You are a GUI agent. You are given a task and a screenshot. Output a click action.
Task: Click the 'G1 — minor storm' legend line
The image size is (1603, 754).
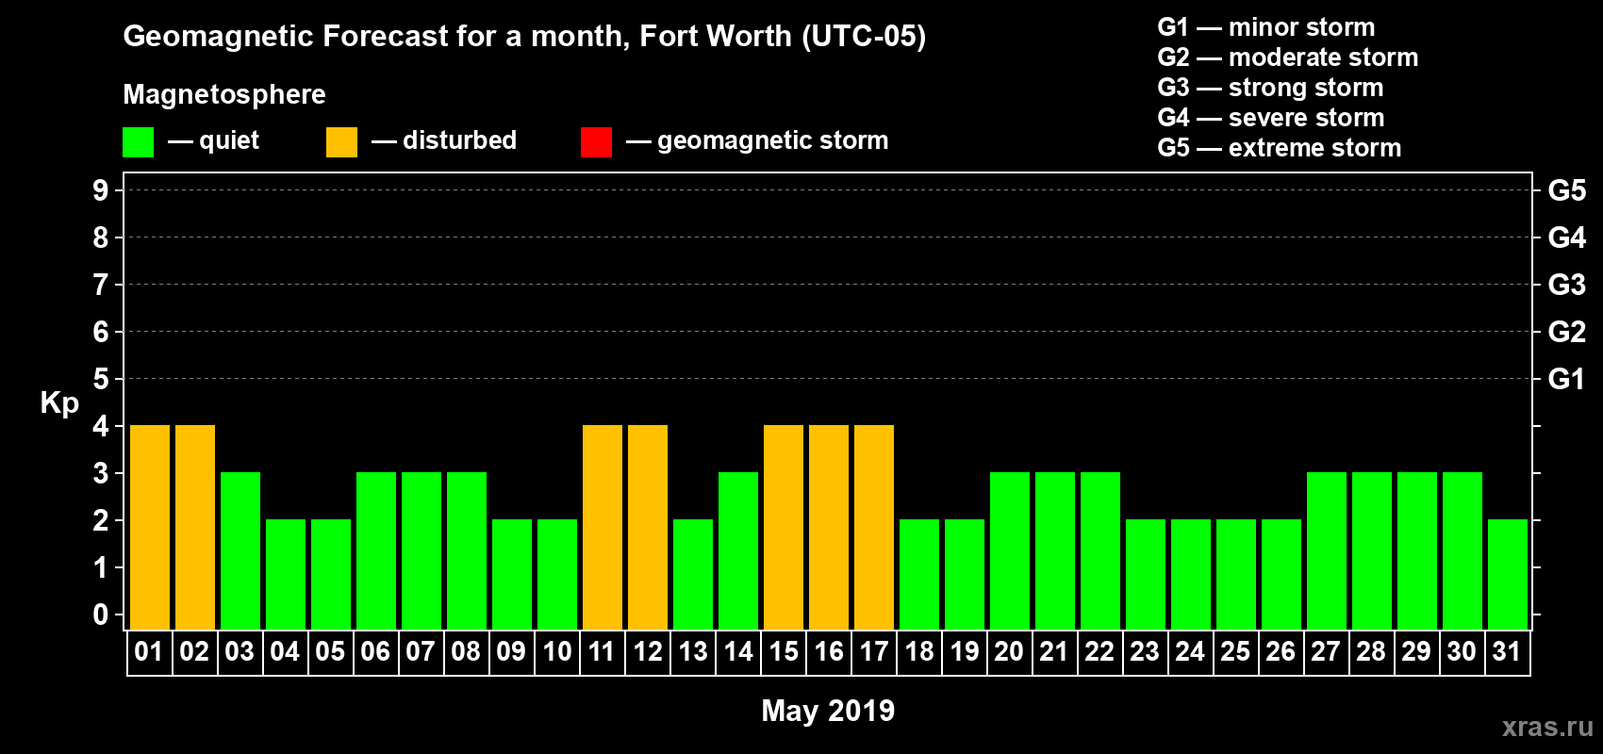click(x=1266, y=27)
